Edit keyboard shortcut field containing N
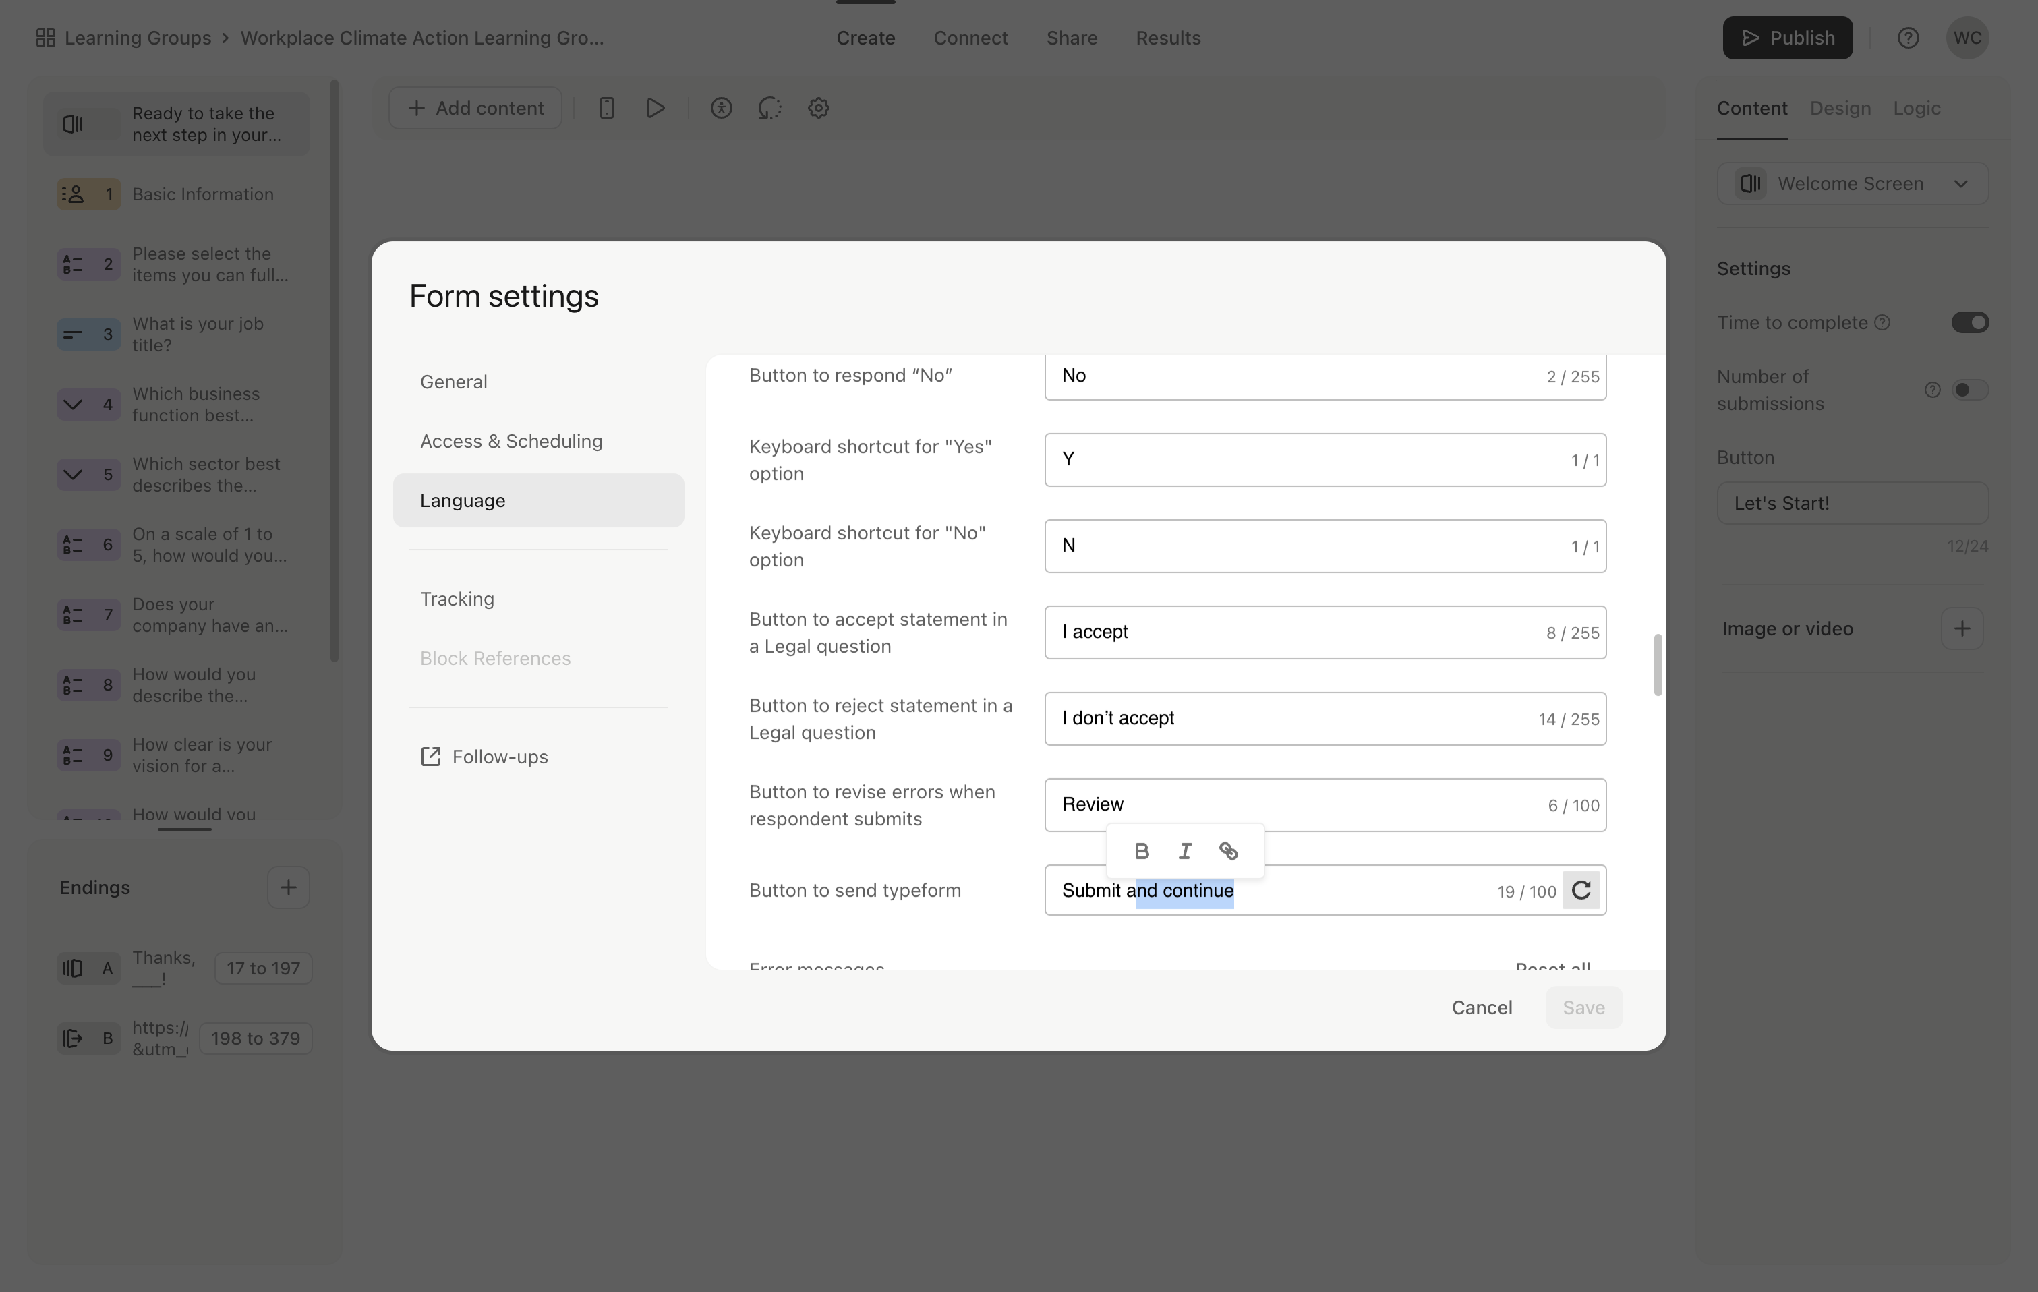Image resolution: width=2038 pixels, height=1292 pixels. (x=1324, y=547)
